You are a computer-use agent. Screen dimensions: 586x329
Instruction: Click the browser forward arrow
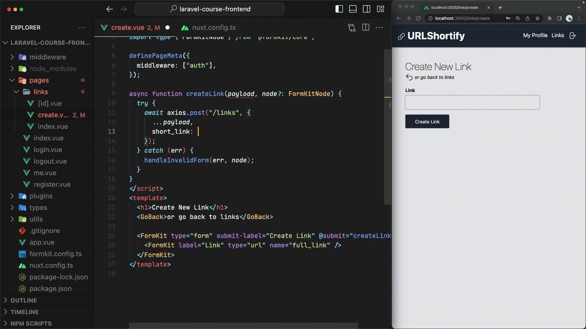[408, 18]
